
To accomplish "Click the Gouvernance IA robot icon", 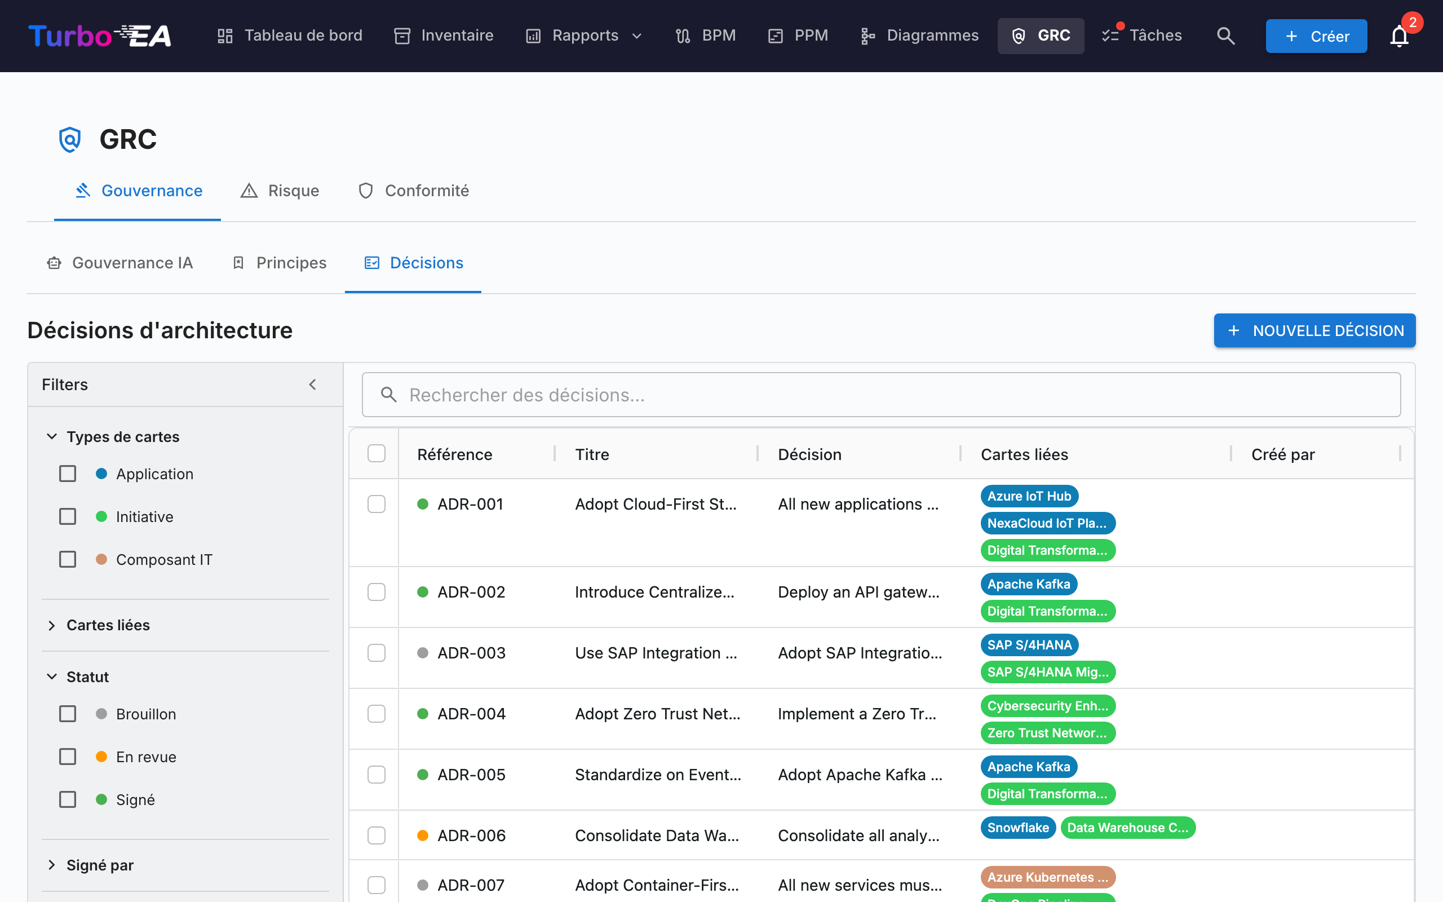I will [54, 263].
